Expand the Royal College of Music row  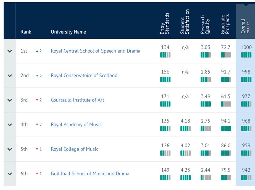coord(10,149)
